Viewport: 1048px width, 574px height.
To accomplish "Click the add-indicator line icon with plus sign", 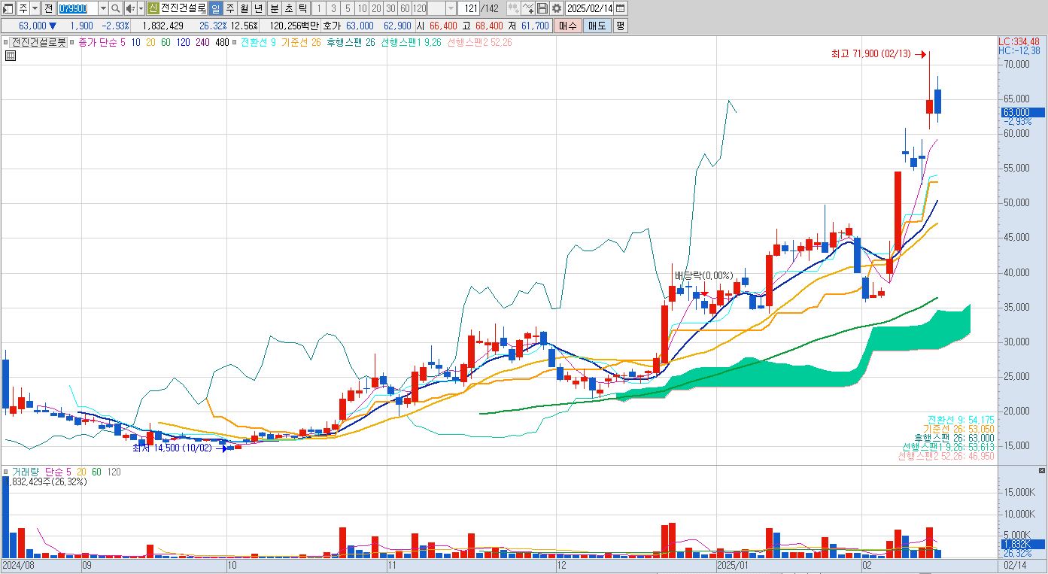I will point(528,8).
